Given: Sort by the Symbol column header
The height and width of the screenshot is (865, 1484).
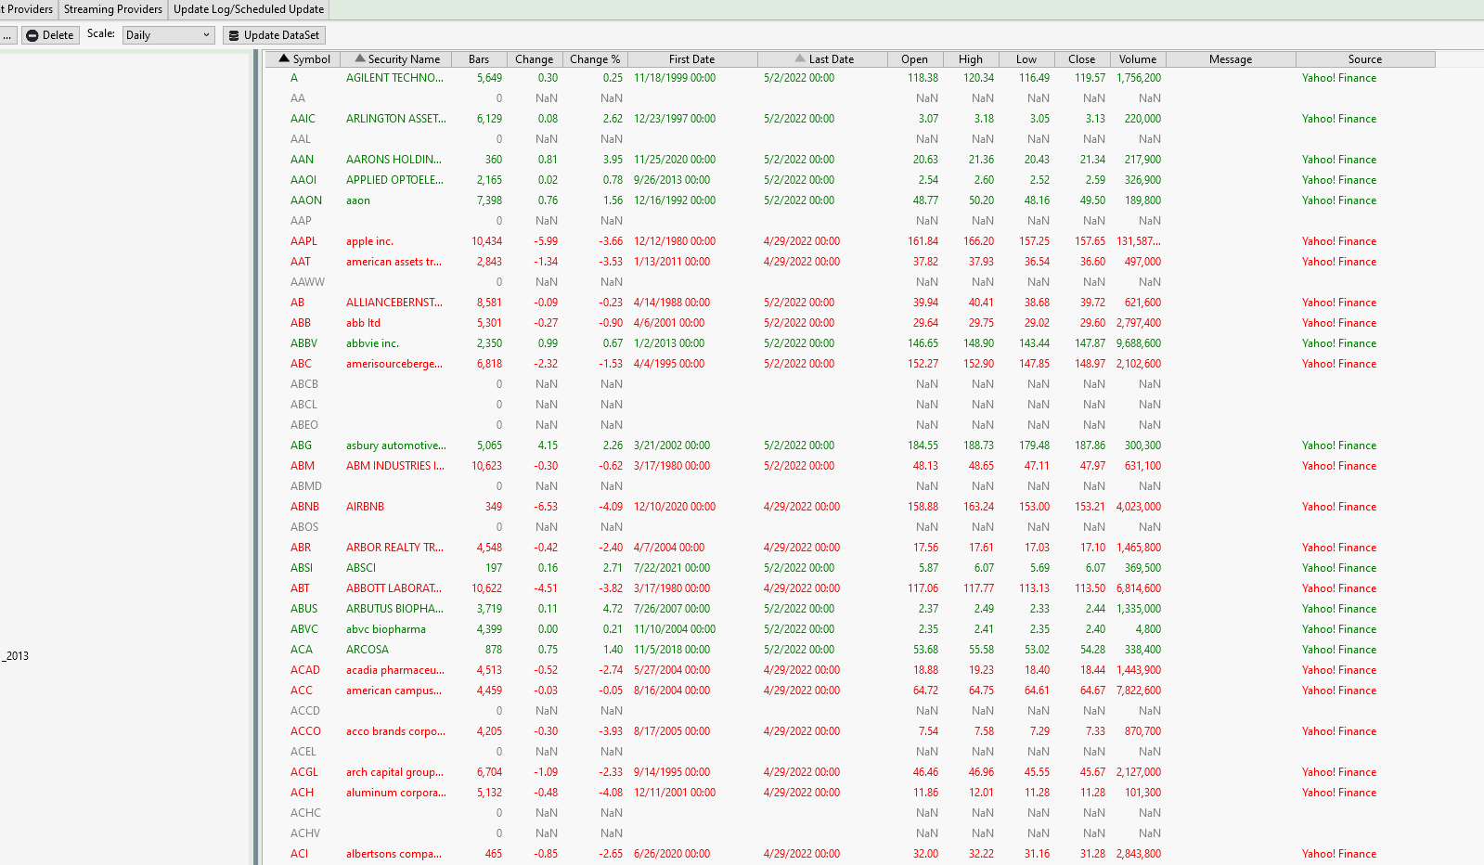Looking at the screenshot, I should coord(303,59).
